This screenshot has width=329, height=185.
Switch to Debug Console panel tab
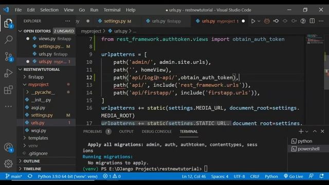pos(156,132)
